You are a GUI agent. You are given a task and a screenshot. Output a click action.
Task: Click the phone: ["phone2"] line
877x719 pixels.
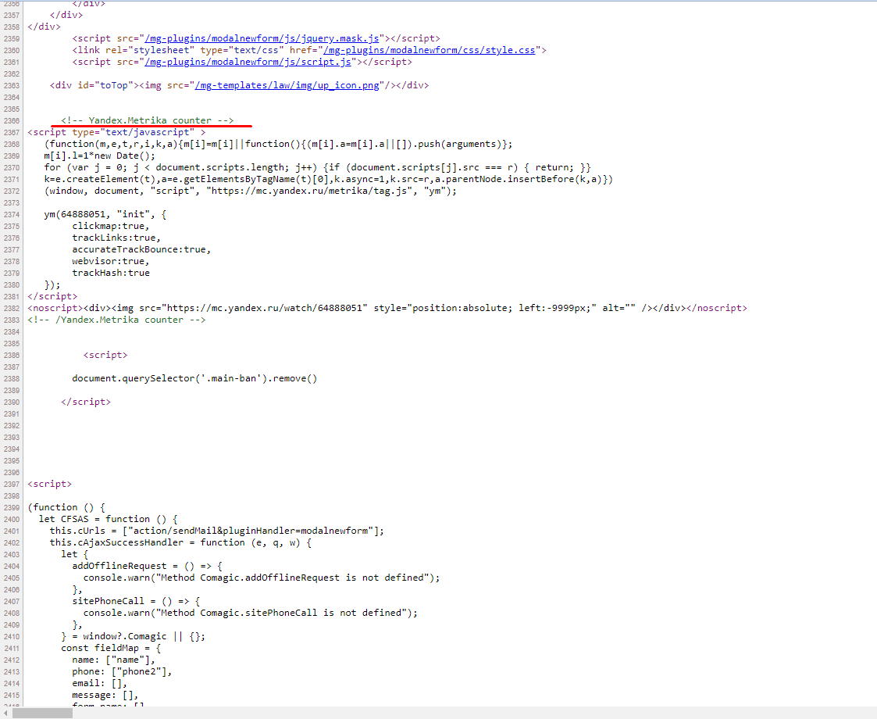tap(122, 672)
